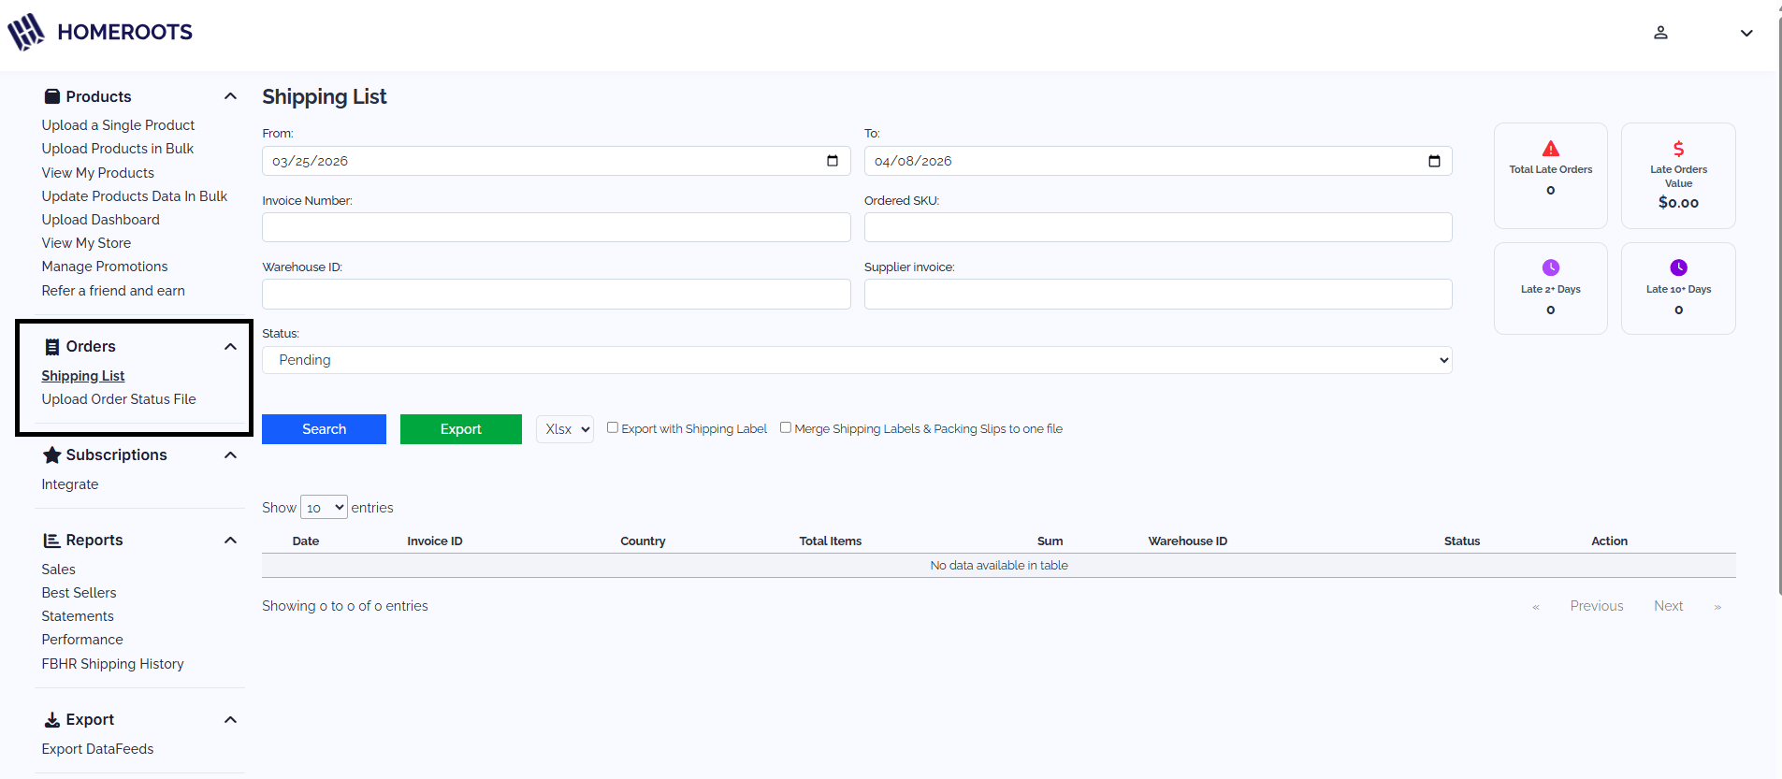Image resolution: width=1782 pixels, height=779 pixels.
Task: Open the Best Sellers report link
Action: (79, 593)
